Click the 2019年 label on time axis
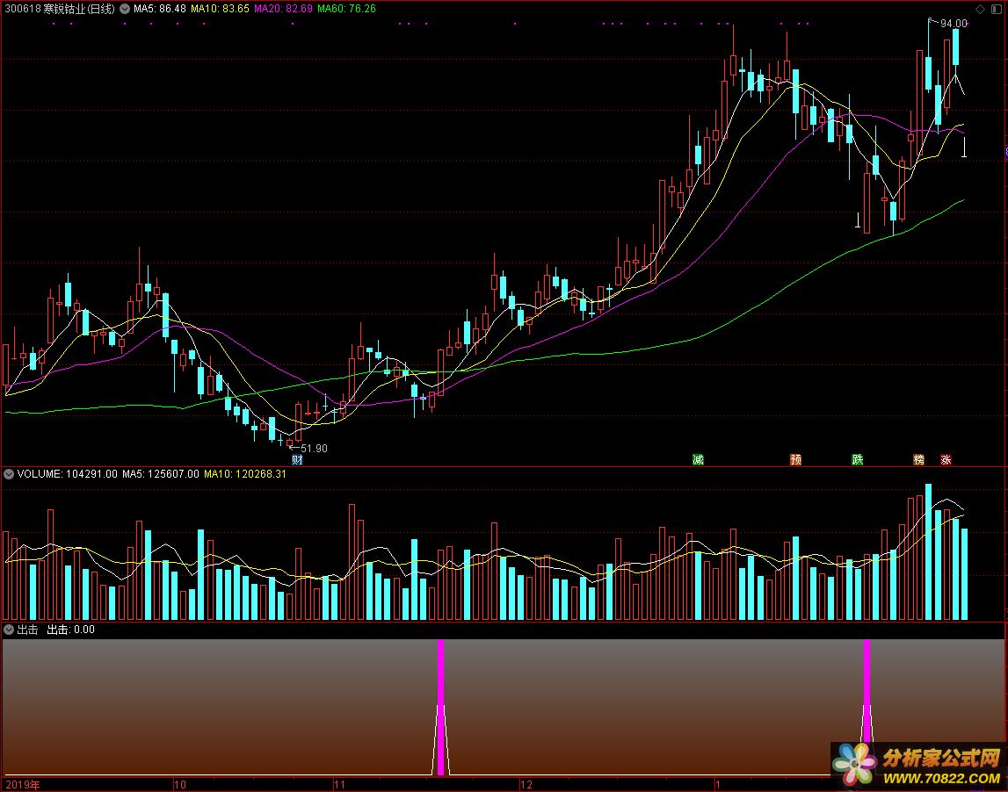Screen dimensions: 1008x792 [x=22, y=783]
